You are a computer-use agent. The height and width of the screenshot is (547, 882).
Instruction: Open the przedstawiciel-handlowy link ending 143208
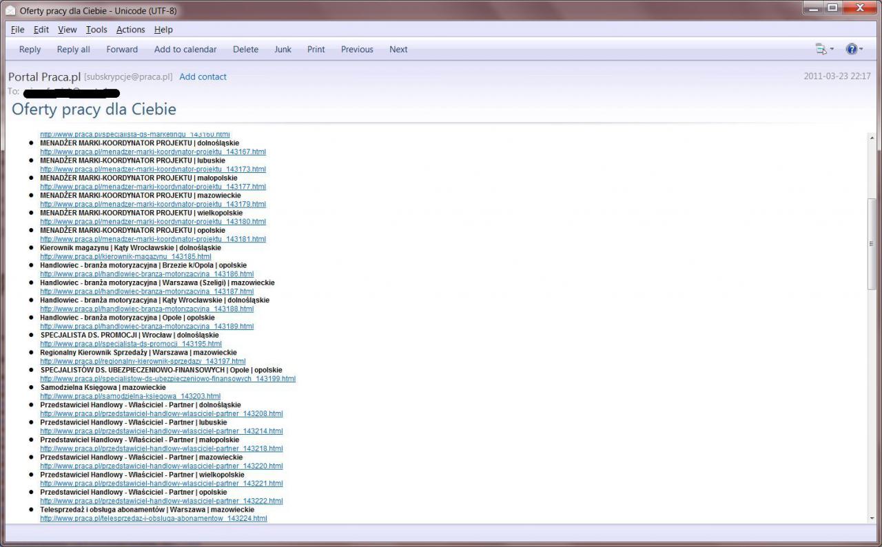click(x=161, y=414)
